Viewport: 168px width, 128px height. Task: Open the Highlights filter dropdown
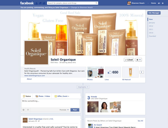[83, 87]
